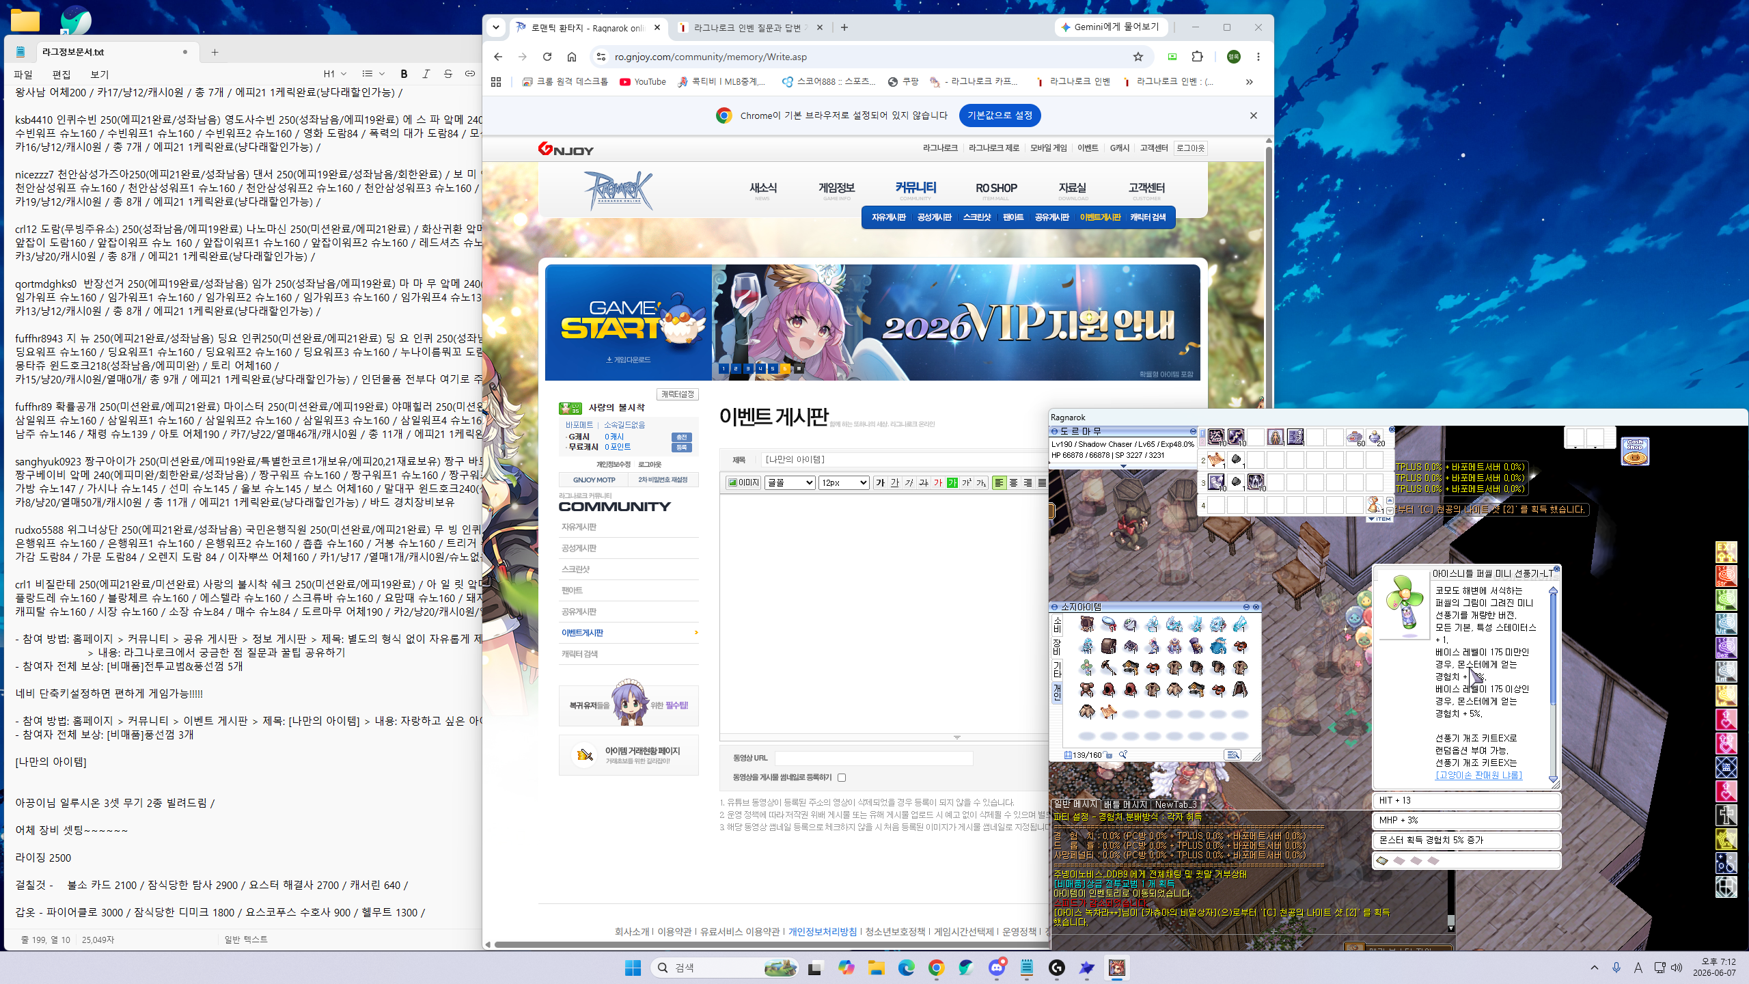Toggle video thumbnail registration checkbox
The width and height of the screenshot is (1749, 984).
[842, 778]
